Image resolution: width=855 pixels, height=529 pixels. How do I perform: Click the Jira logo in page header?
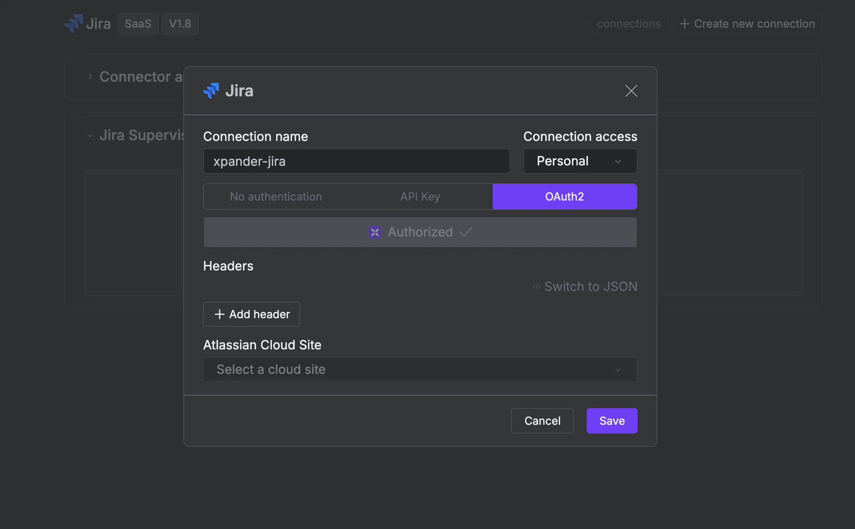(x=74, y=24)
